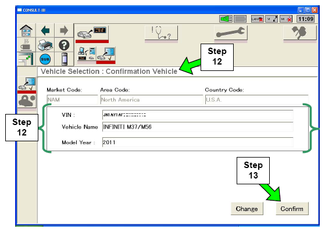Click the LAN disconnected status icon

257,19
